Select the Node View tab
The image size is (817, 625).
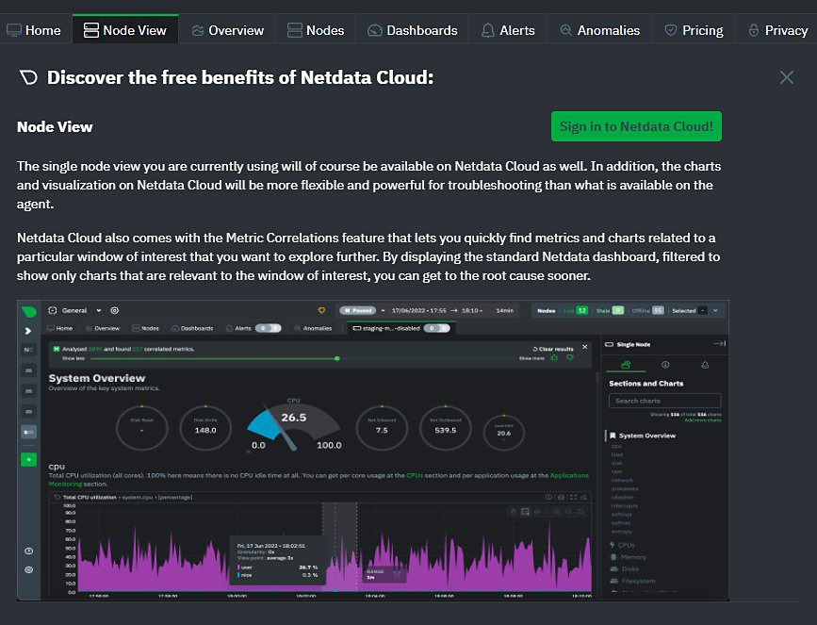point(125,30)
